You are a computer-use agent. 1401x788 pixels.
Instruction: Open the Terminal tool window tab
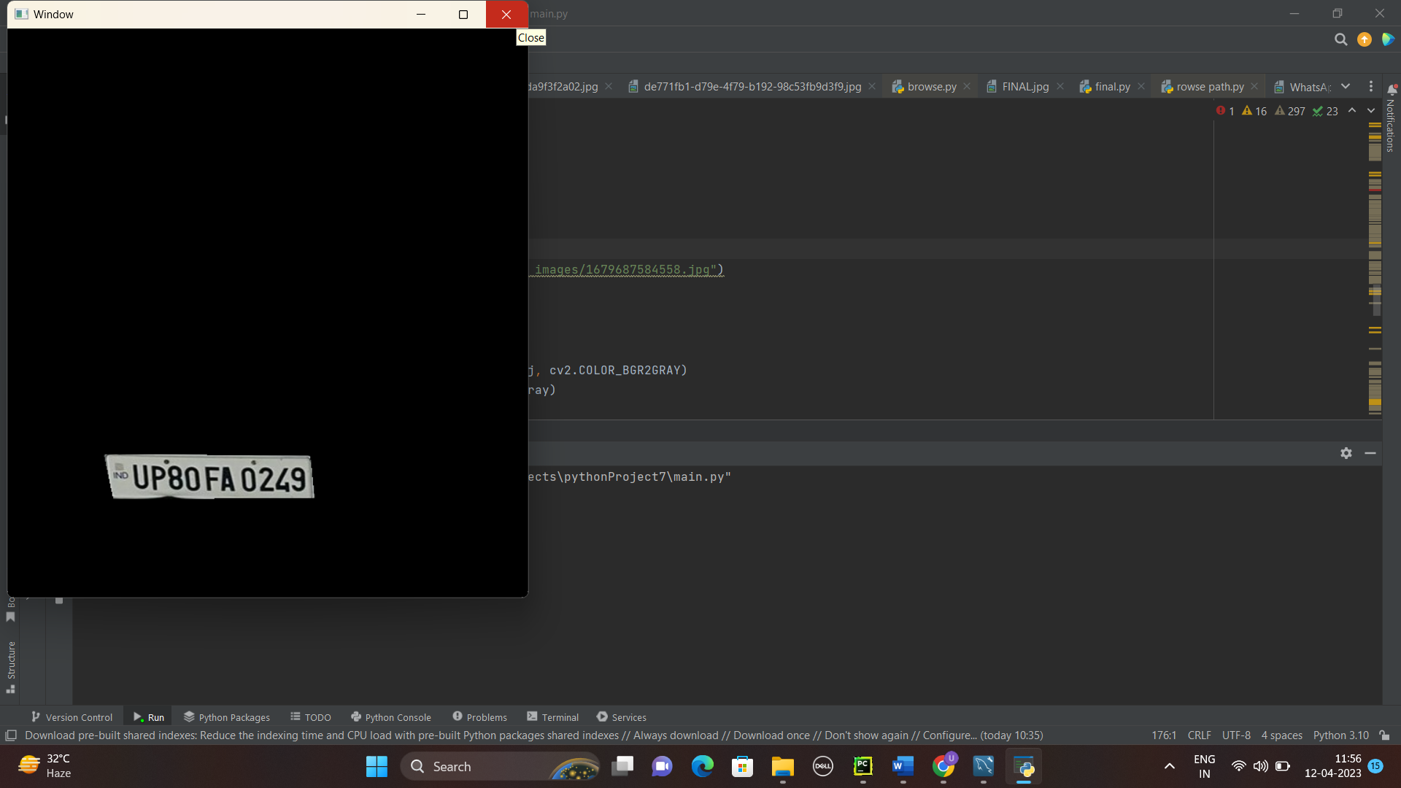coord(552,717)
